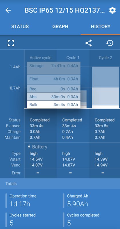Image resolution: width=120 pixels, height=229 pixels.
Task: Tap the Bulk stage row
Action: [54, 104]
